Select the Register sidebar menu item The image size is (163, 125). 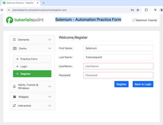(32, 74)
